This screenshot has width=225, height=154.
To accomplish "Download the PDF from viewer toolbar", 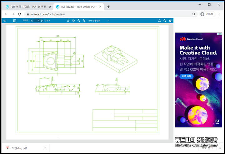I will 160,21.
